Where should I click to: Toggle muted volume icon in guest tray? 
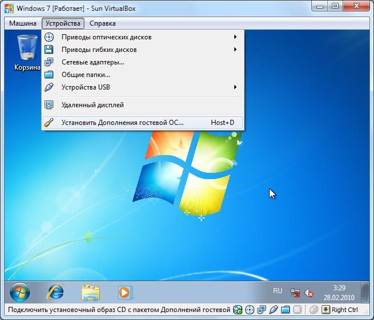pos(310,293)
